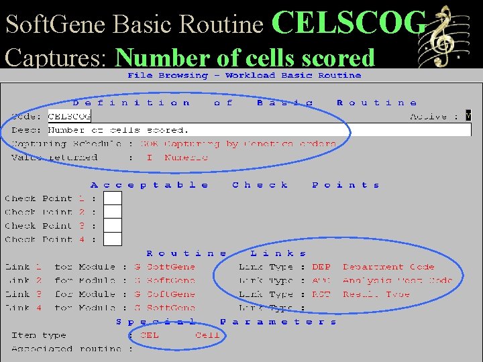
Task: Click the Desc field 'Number of cells scored.'
Action: 260,129
